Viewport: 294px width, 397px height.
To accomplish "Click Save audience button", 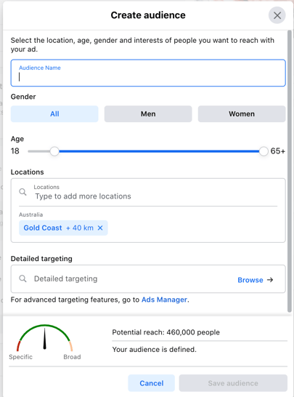I will point(233,383).
